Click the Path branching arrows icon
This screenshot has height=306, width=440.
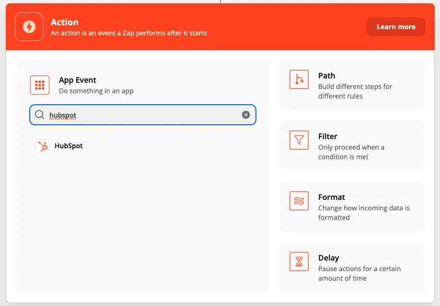[299, 79]
